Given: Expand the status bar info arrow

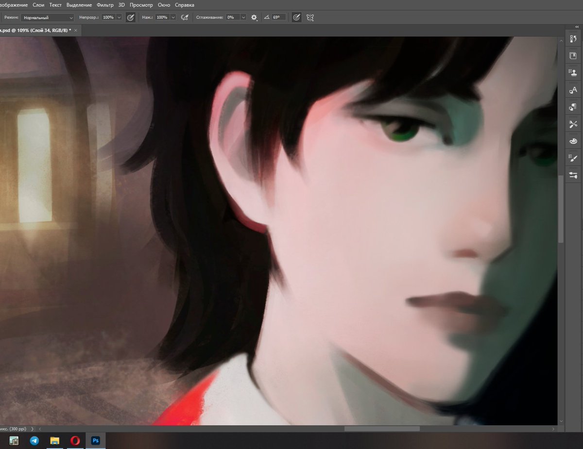Looking at the screenshot, I should pyautogui.click(x=33, y=429).
